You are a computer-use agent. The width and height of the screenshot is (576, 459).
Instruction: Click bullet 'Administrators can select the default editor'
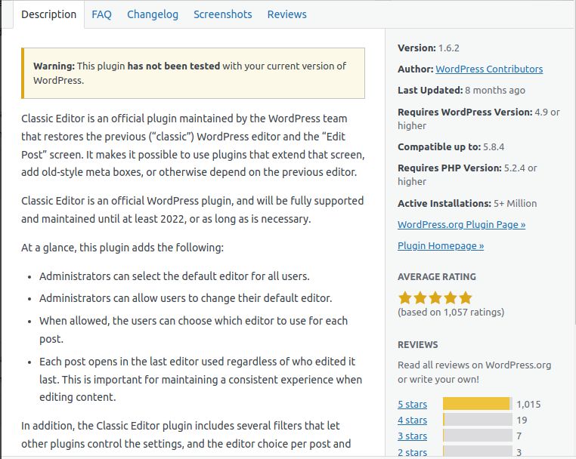[x=175, y=276]
